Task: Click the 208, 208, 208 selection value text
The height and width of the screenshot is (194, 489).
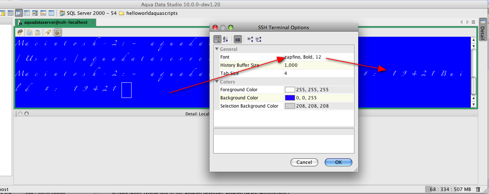Action: pyautogui.click(x=312, y=106)
